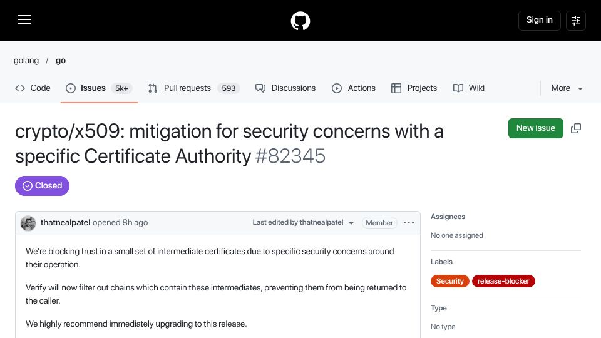Click the opened 8h ago timestamp
The width and height of the screenshot is (601, 338).
[x=120, y=223]
